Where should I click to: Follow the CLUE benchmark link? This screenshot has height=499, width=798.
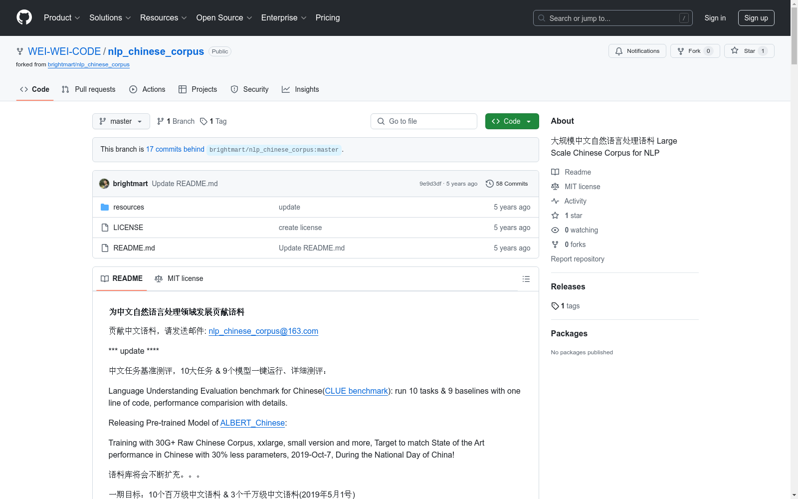point(356,391)
